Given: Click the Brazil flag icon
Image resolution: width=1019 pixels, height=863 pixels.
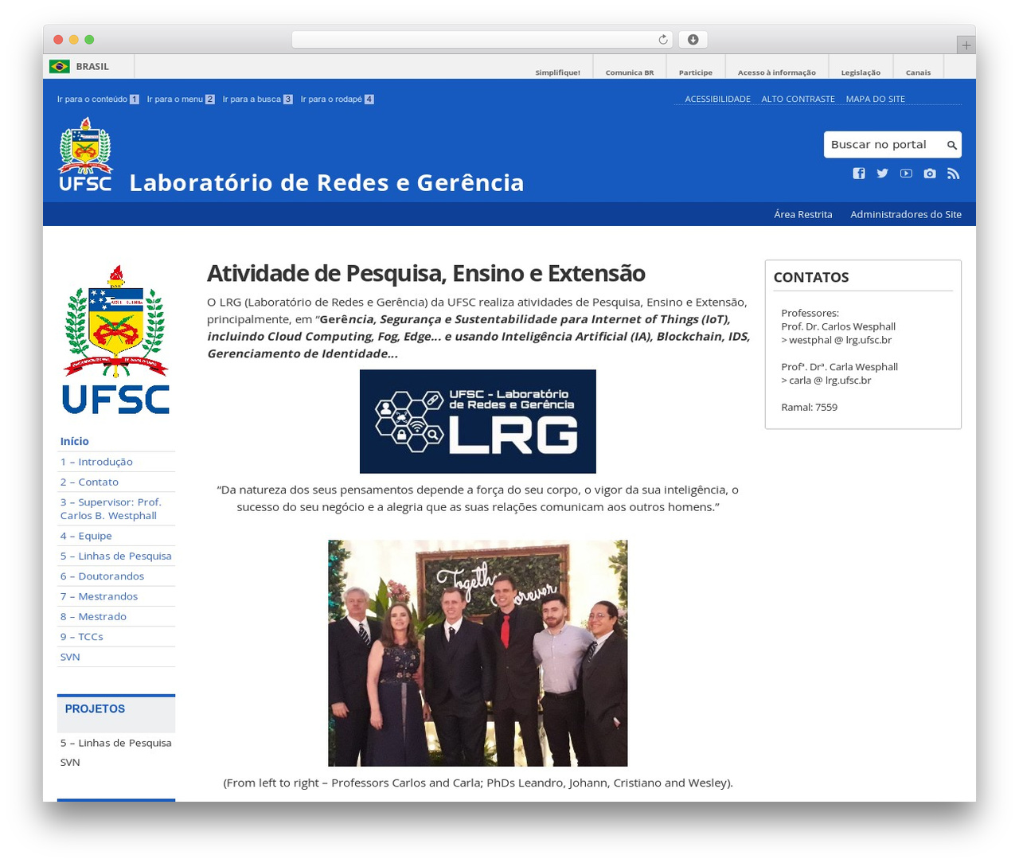Looking at the screenshot, I should (x=60, y=67).
